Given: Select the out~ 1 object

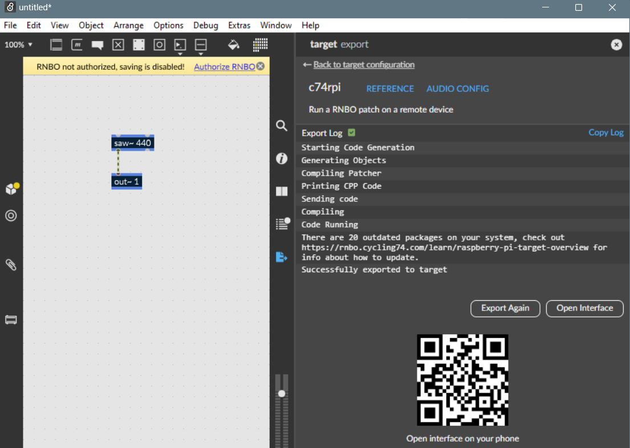Looking at the screenshot, I should pos(127,181).
